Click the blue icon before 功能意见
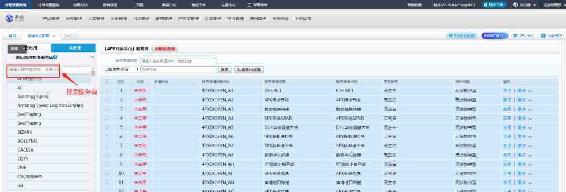 click(x=543, y=36)
